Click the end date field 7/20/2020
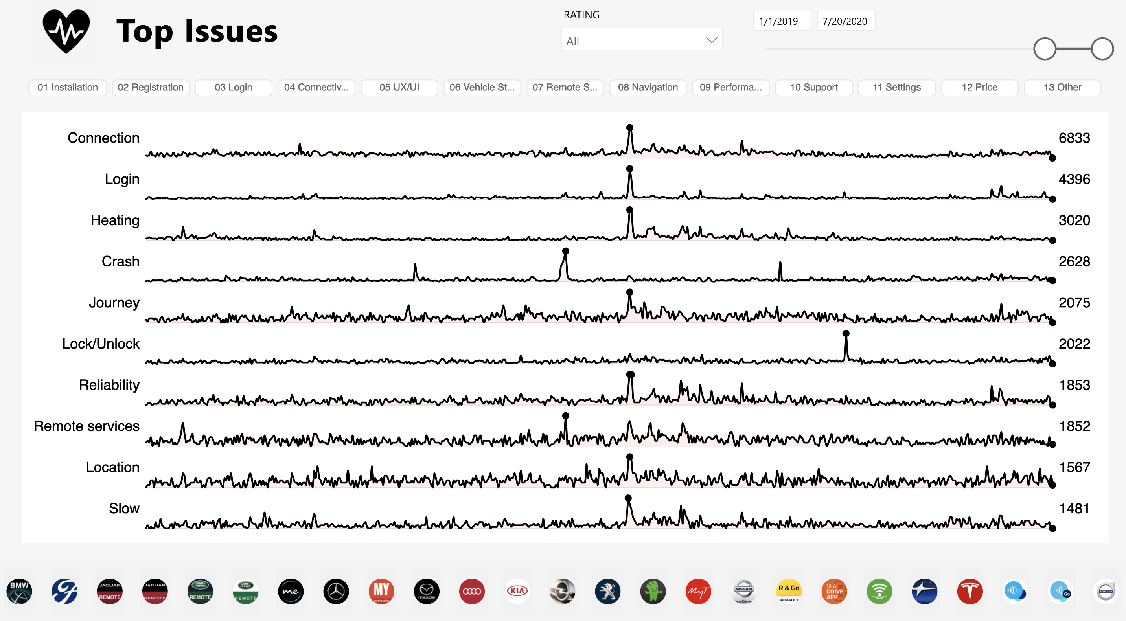The width and height of the screenshot is (1126, 621). [846, 21]
